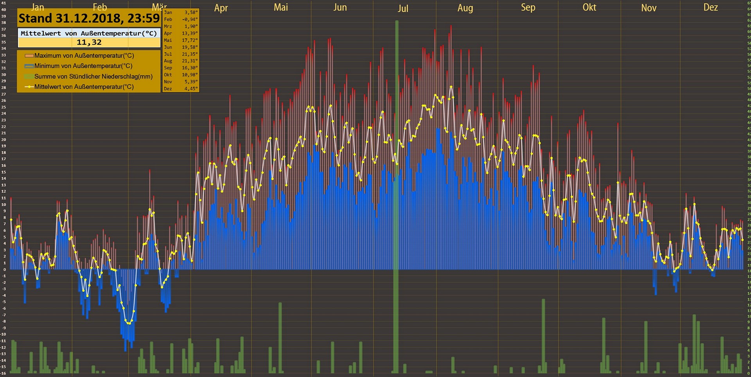Image resolution: width=751 pixels, height=377 pixels.
Task: Click the yellow Mittelwert legend line marker
Action: pyautogui.click(x=29, y=87)
